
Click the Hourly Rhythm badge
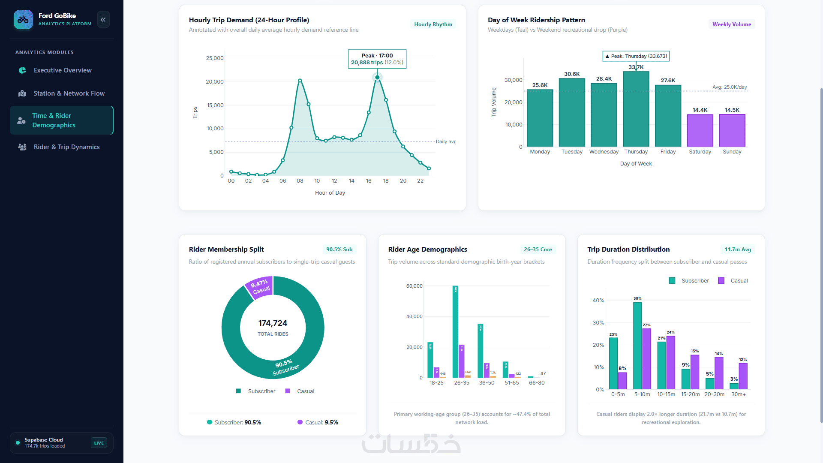[433, 24]
